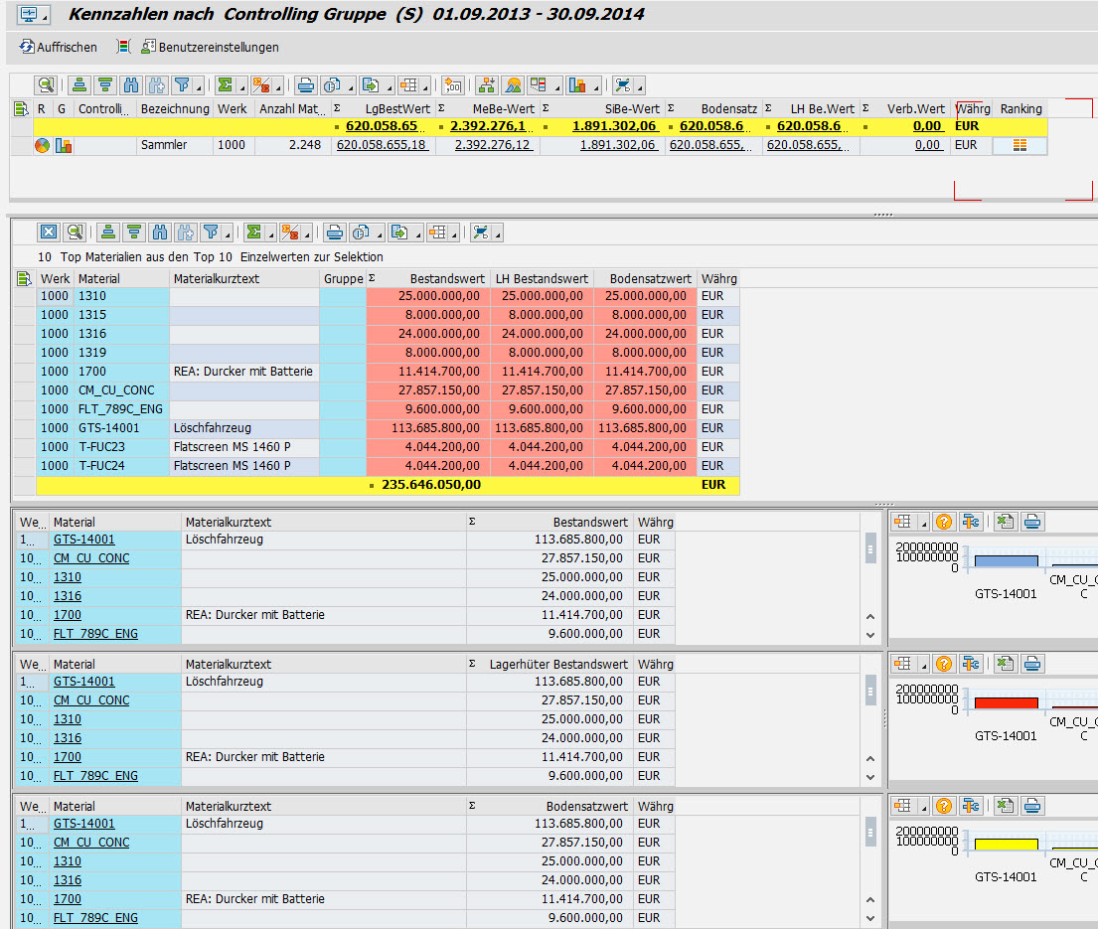Open the layout dropdown arrow above blue chart
This screenshot has height=929, width=1098.
924,523
